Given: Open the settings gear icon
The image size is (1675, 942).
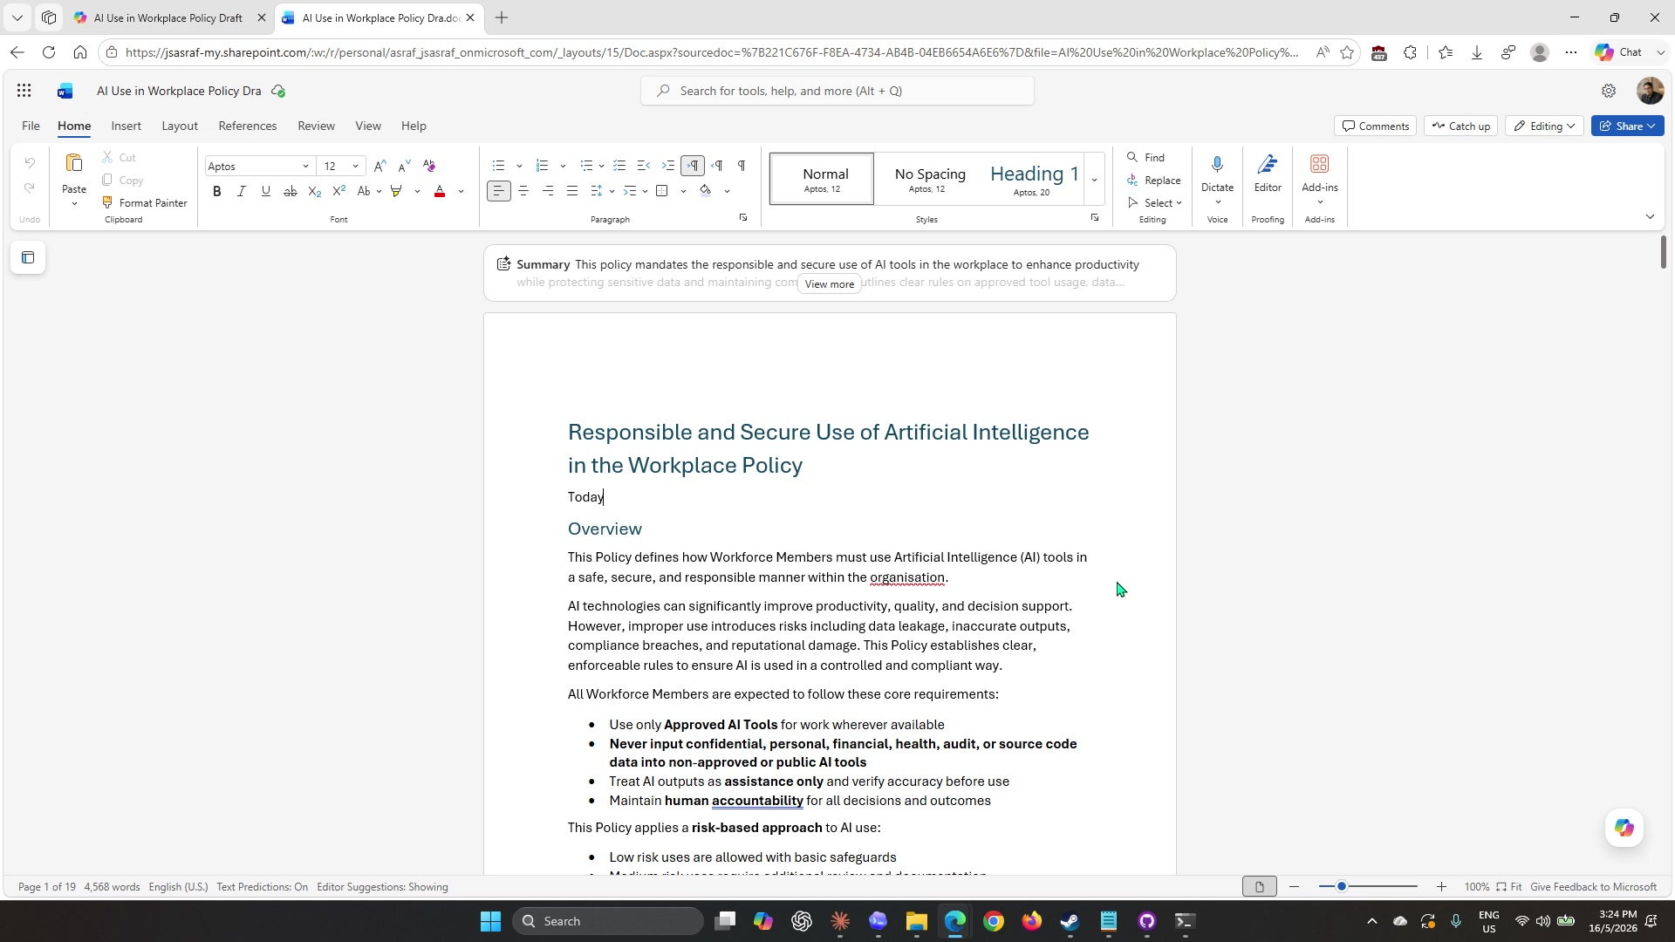Looking at the screenshot, I should pyautogui.click(x=1609, y=91).
